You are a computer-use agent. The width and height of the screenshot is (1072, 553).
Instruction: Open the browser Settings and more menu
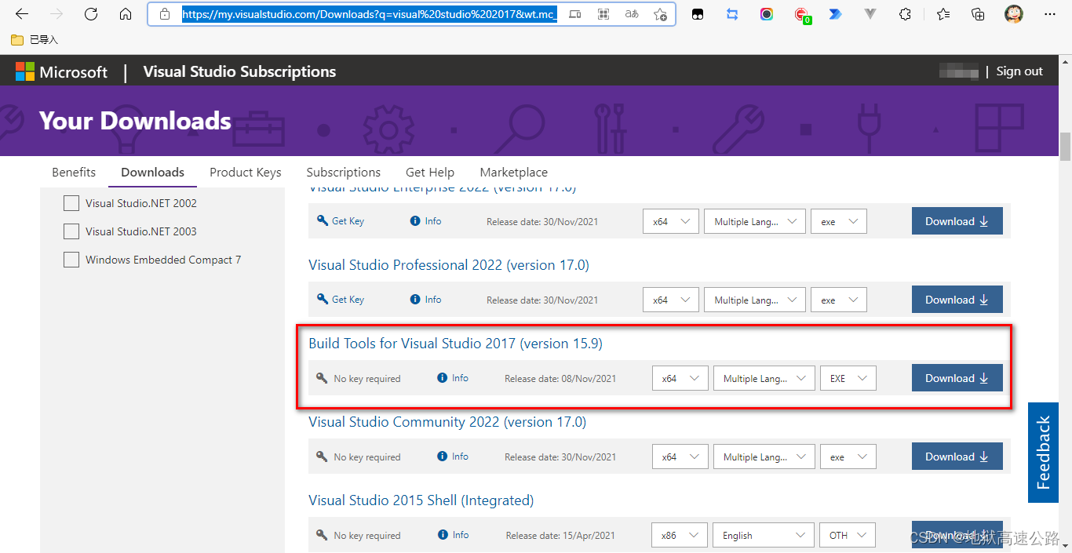1050,14
